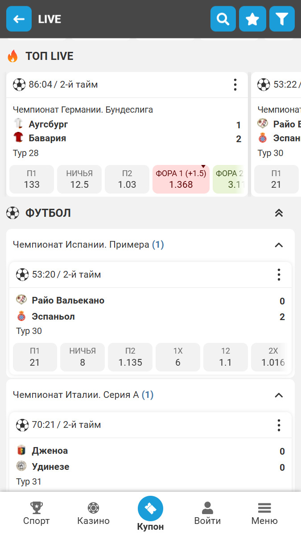Open the Меню tab
The image size is (301, 536).
264,513
